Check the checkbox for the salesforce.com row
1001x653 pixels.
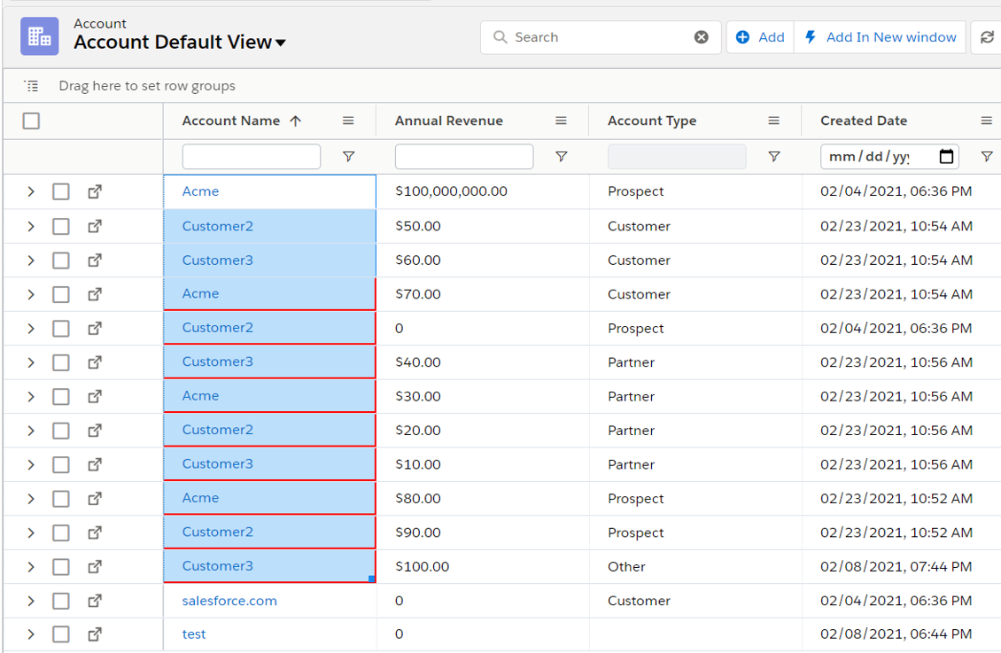click(60, 601)
